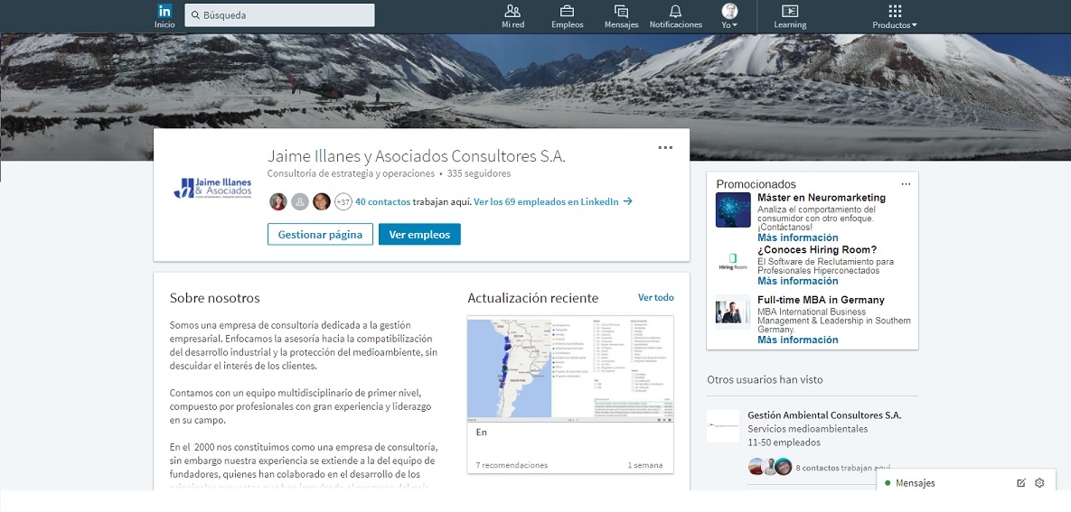Click the Servicios medioambientales text
The width and height of the screenshot is (1071, 512).
(808, 429)
